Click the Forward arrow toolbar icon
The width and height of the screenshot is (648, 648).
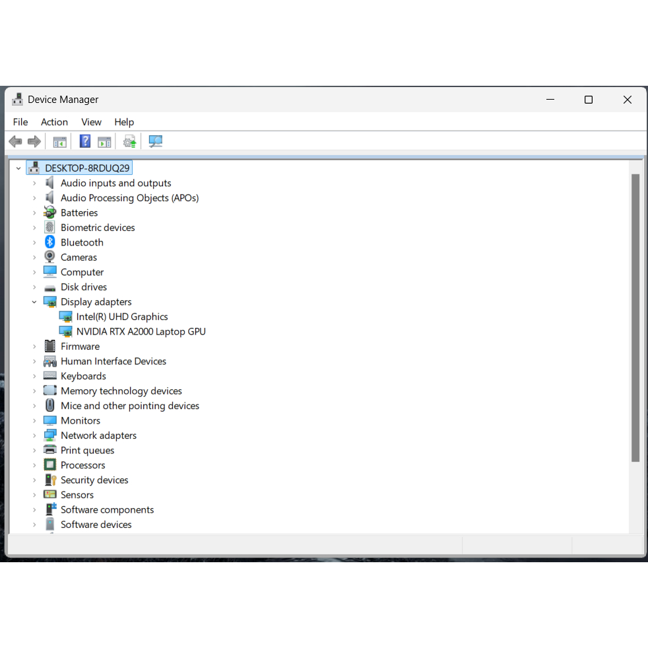34,142
